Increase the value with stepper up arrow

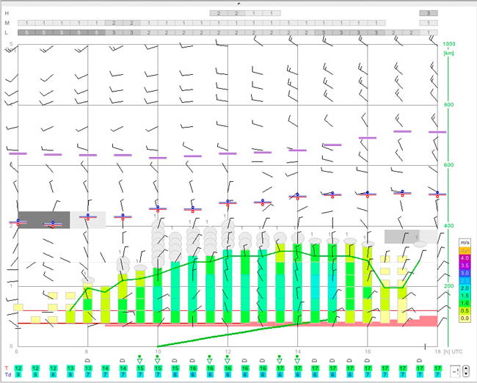pos(465,369)
